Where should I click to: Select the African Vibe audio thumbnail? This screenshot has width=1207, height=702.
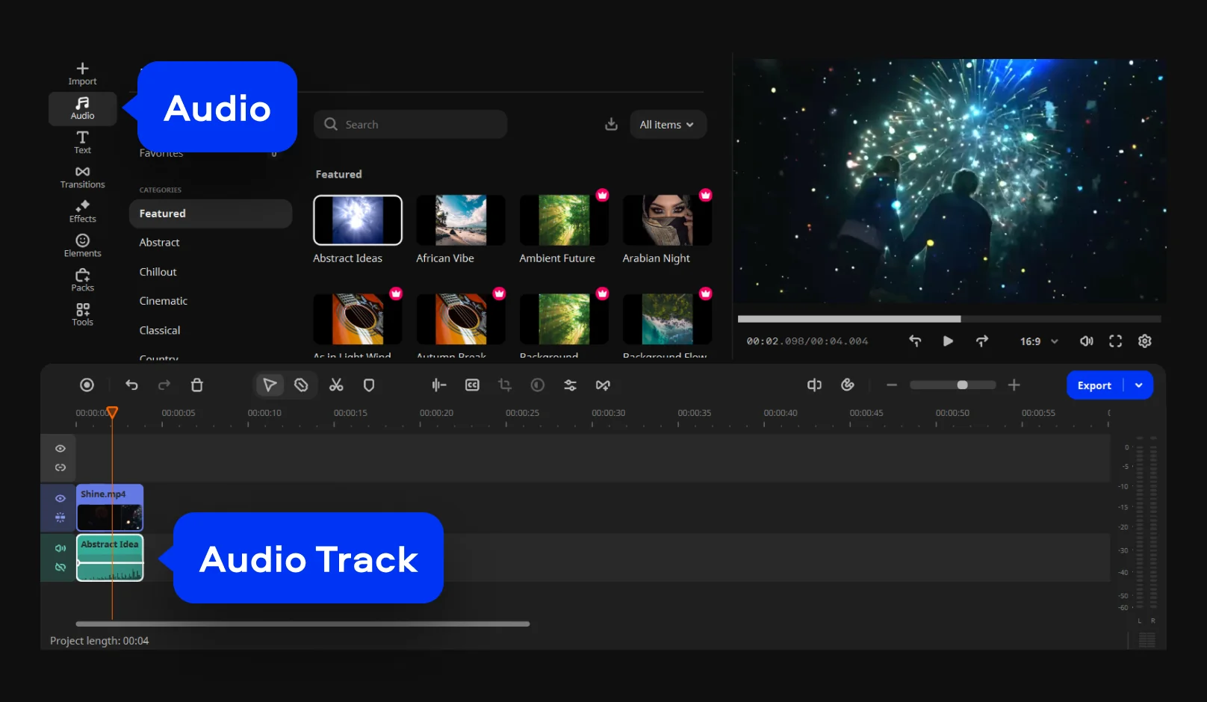click(x=460, y=220)
